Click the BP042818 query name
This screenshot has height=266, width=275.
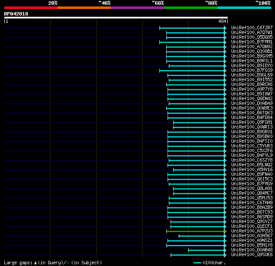coord(16,14)
